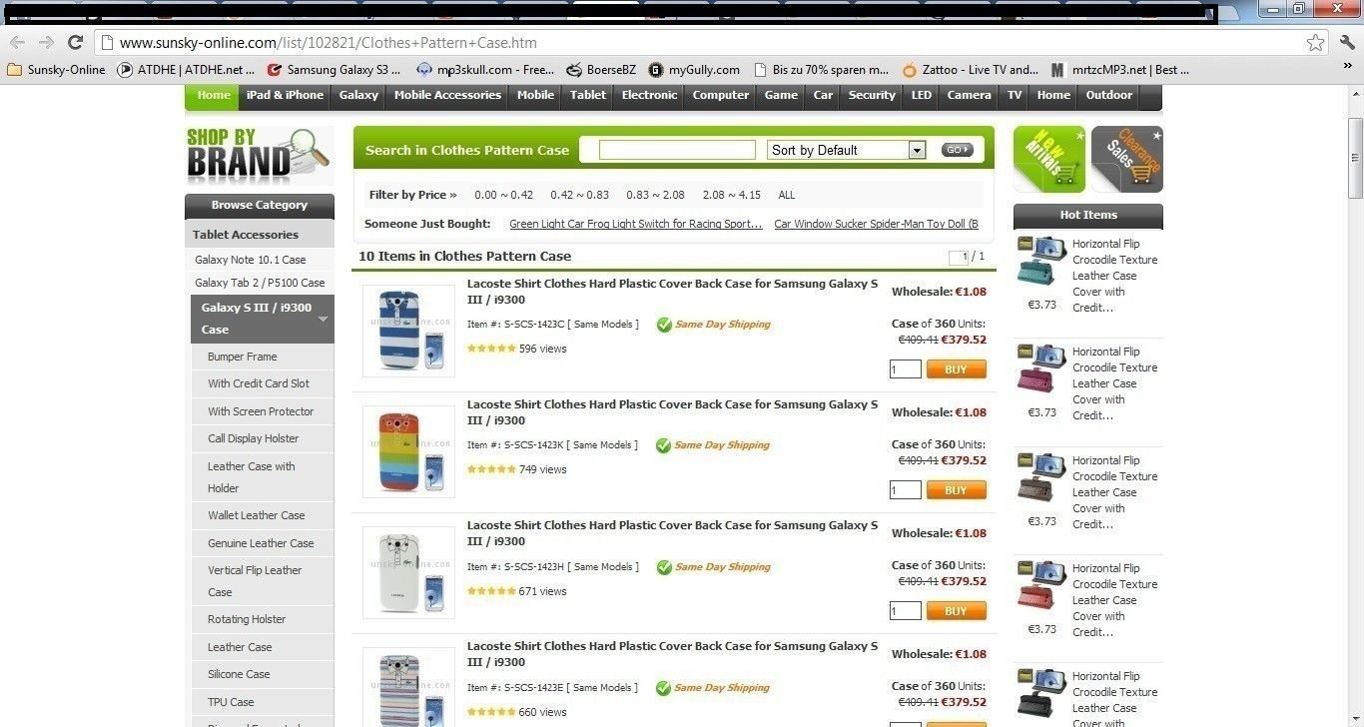Open Wallet Leather Case category
Image resolution: width=1364 pixels, height=727 pixels.
pos(257,515)
